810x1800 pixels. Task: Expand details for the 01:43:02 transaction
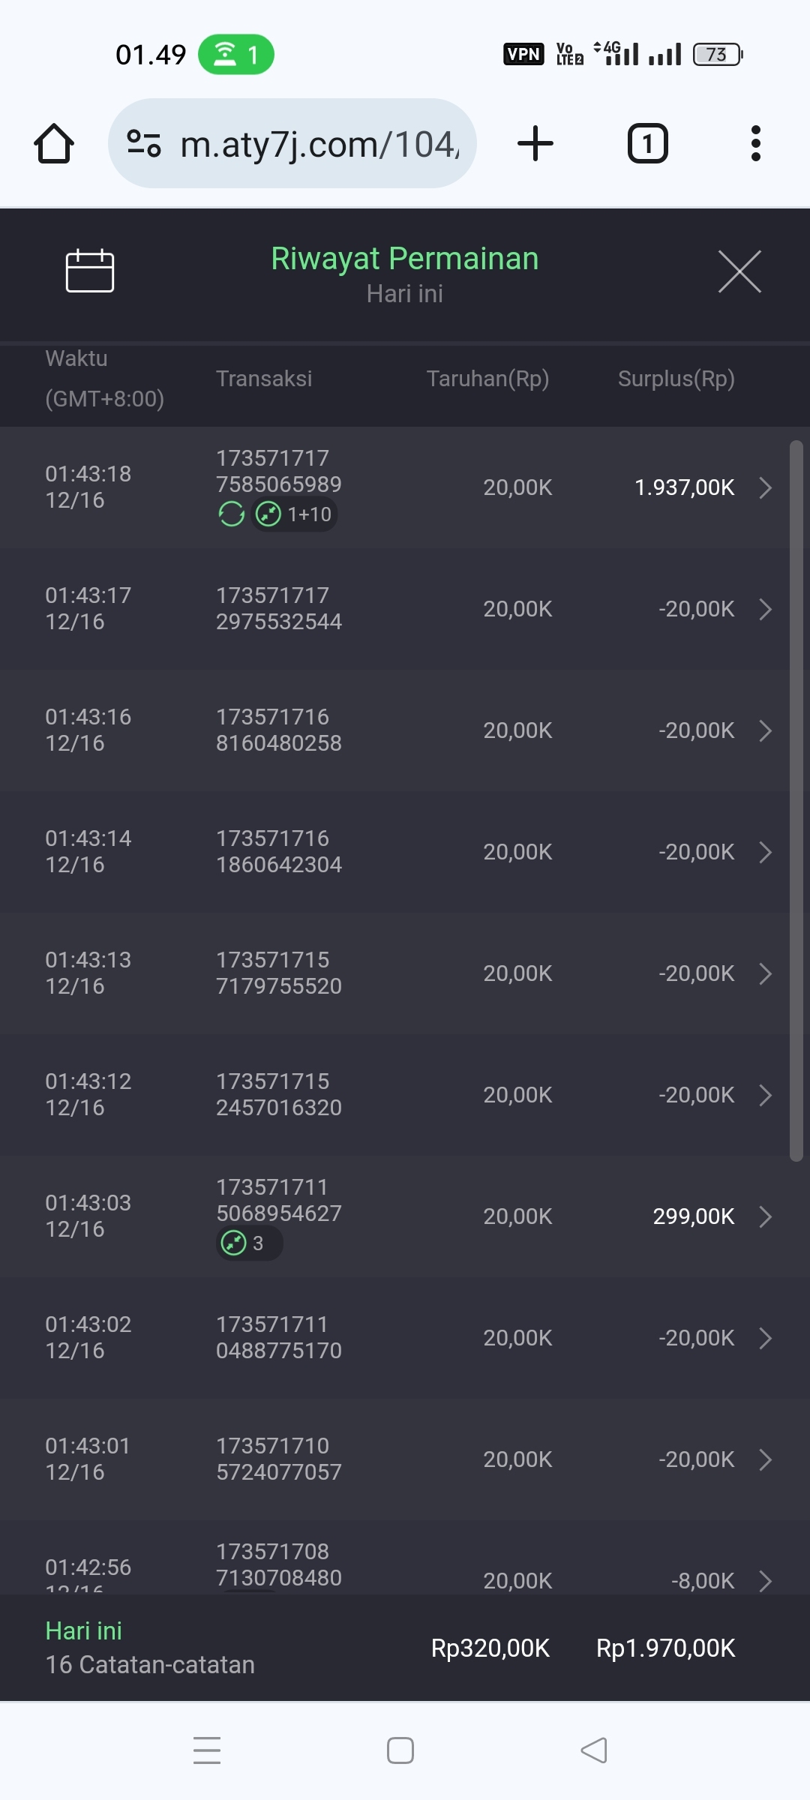point(765,1338)
